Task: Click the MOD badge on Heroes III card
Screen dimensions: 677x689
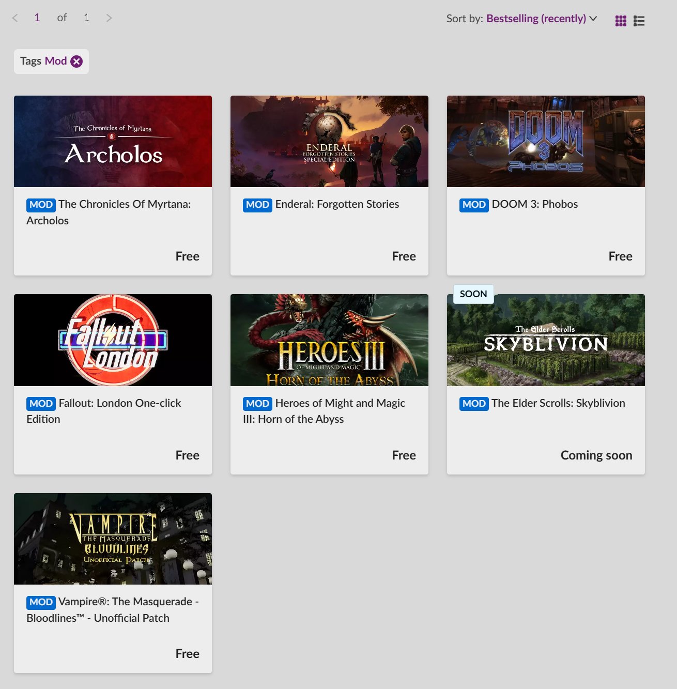Action: 257,404
